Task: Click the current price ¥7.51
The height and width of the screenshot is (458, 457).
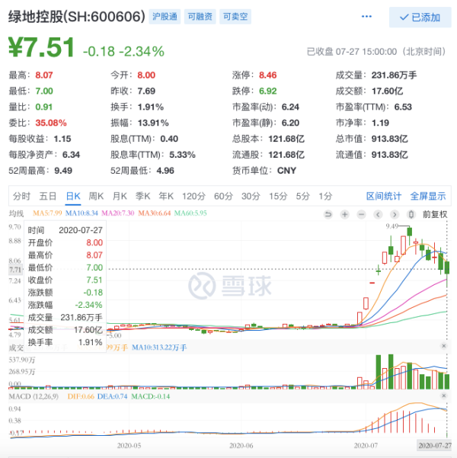Action: 41,47
